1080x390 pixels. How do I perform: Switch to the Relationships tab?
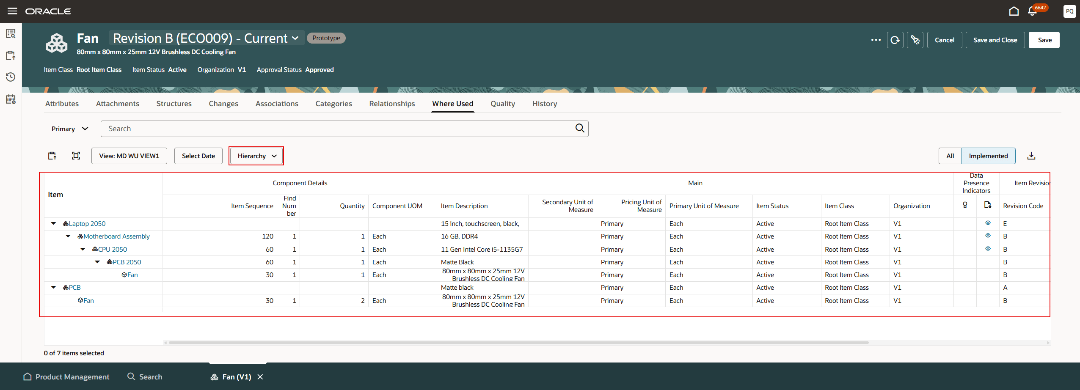click(392, 104)
